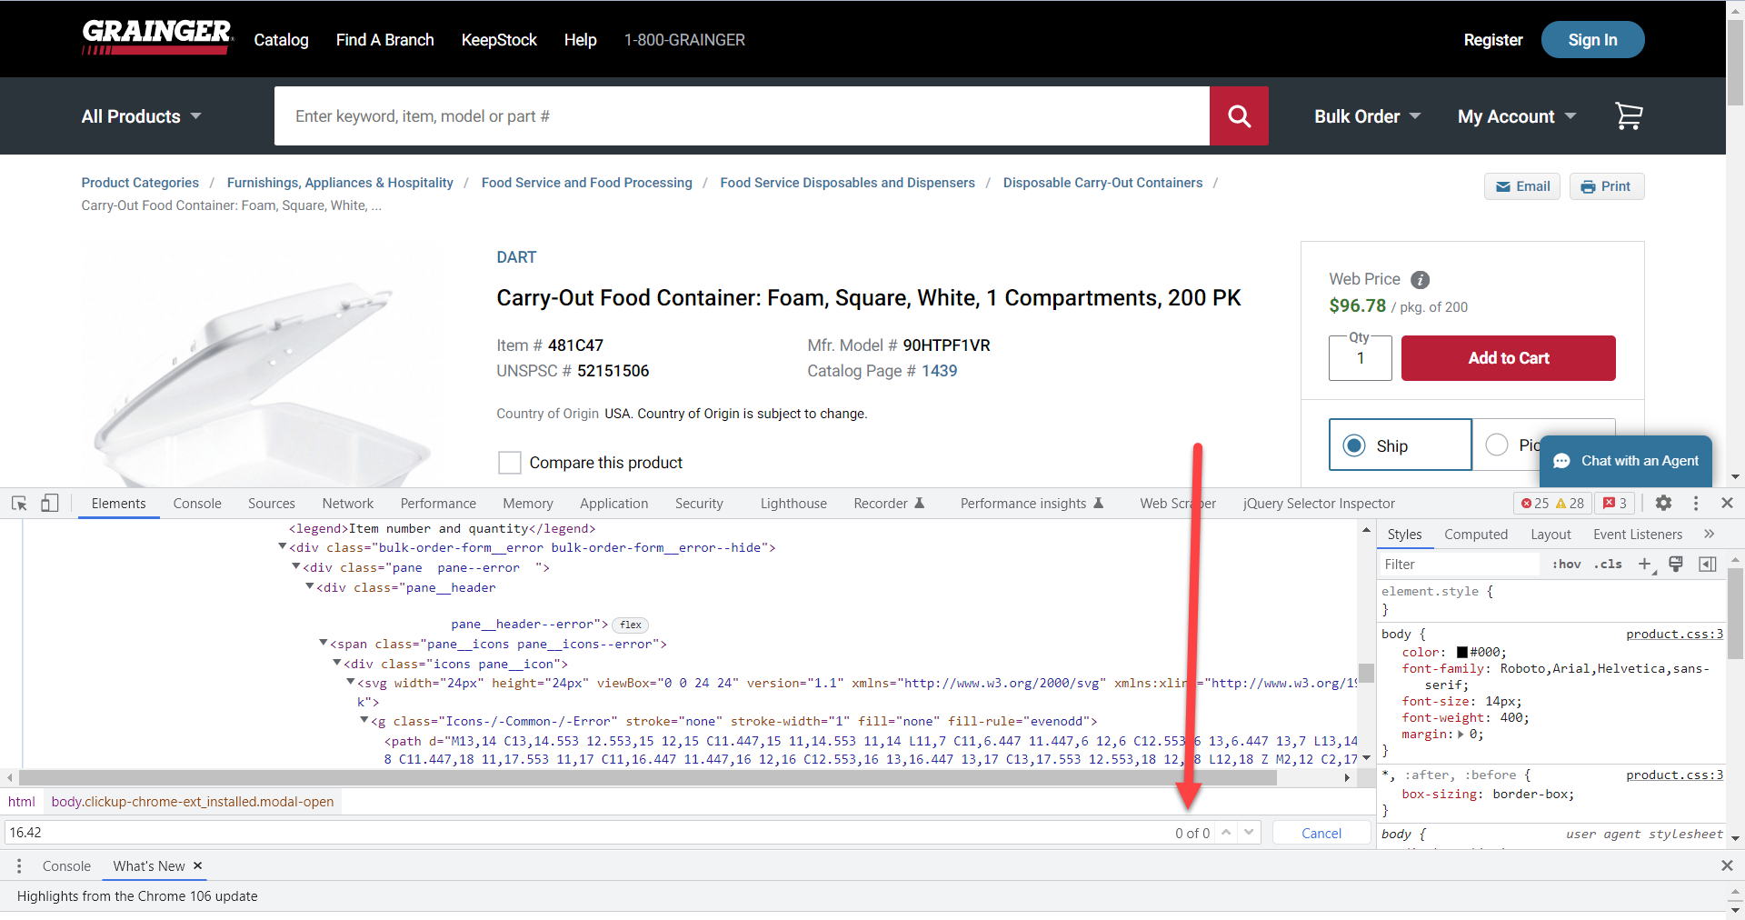Select the Pickup radio button
This screenshot has height=920, width=1745.
click(x=1497, y=445)
